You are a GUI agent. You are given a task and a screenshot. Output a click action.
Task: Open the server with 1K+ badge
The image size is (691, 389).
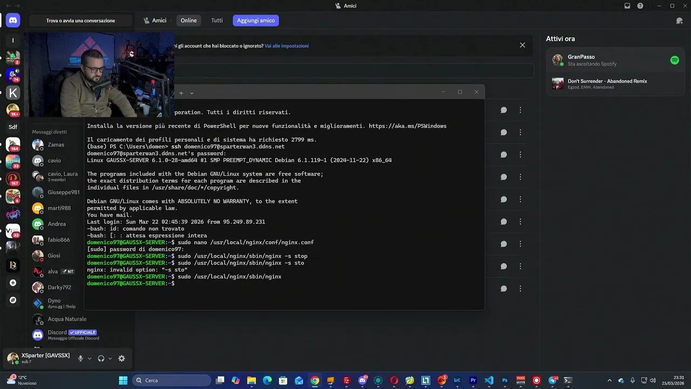(x=13, y=110)
